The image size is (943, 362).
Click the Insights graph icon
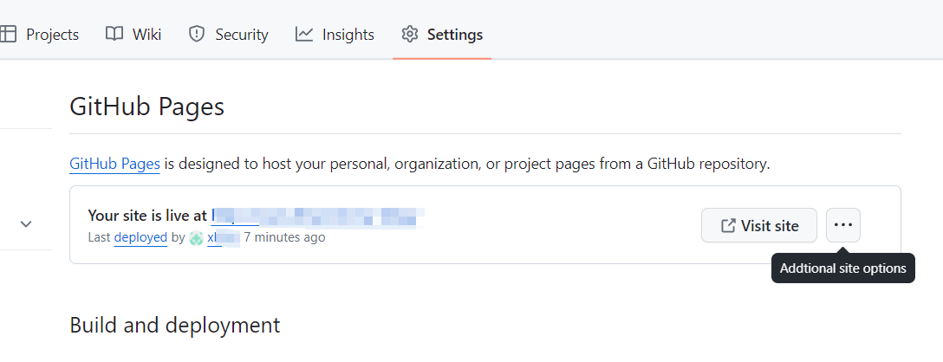(x=304, y=35)
